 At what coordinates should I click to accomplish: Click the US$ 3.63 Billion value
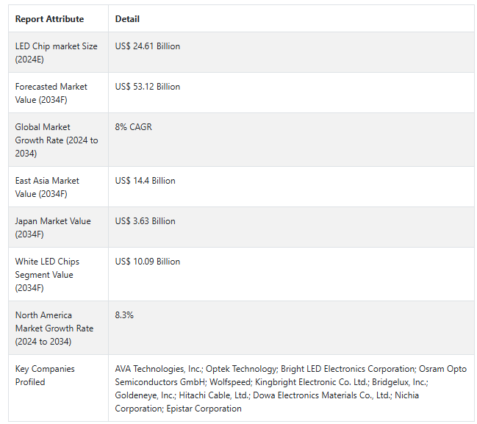[x=145, y=221]
